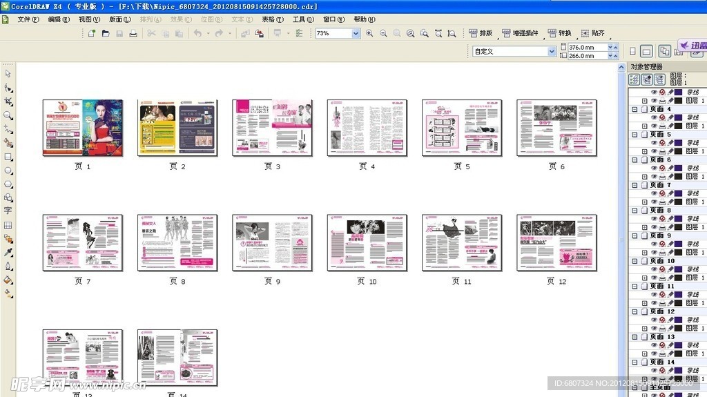The image size is (707, 397).
Task: Select the Pick arrow tool
Action: click(x=8, y=73)
